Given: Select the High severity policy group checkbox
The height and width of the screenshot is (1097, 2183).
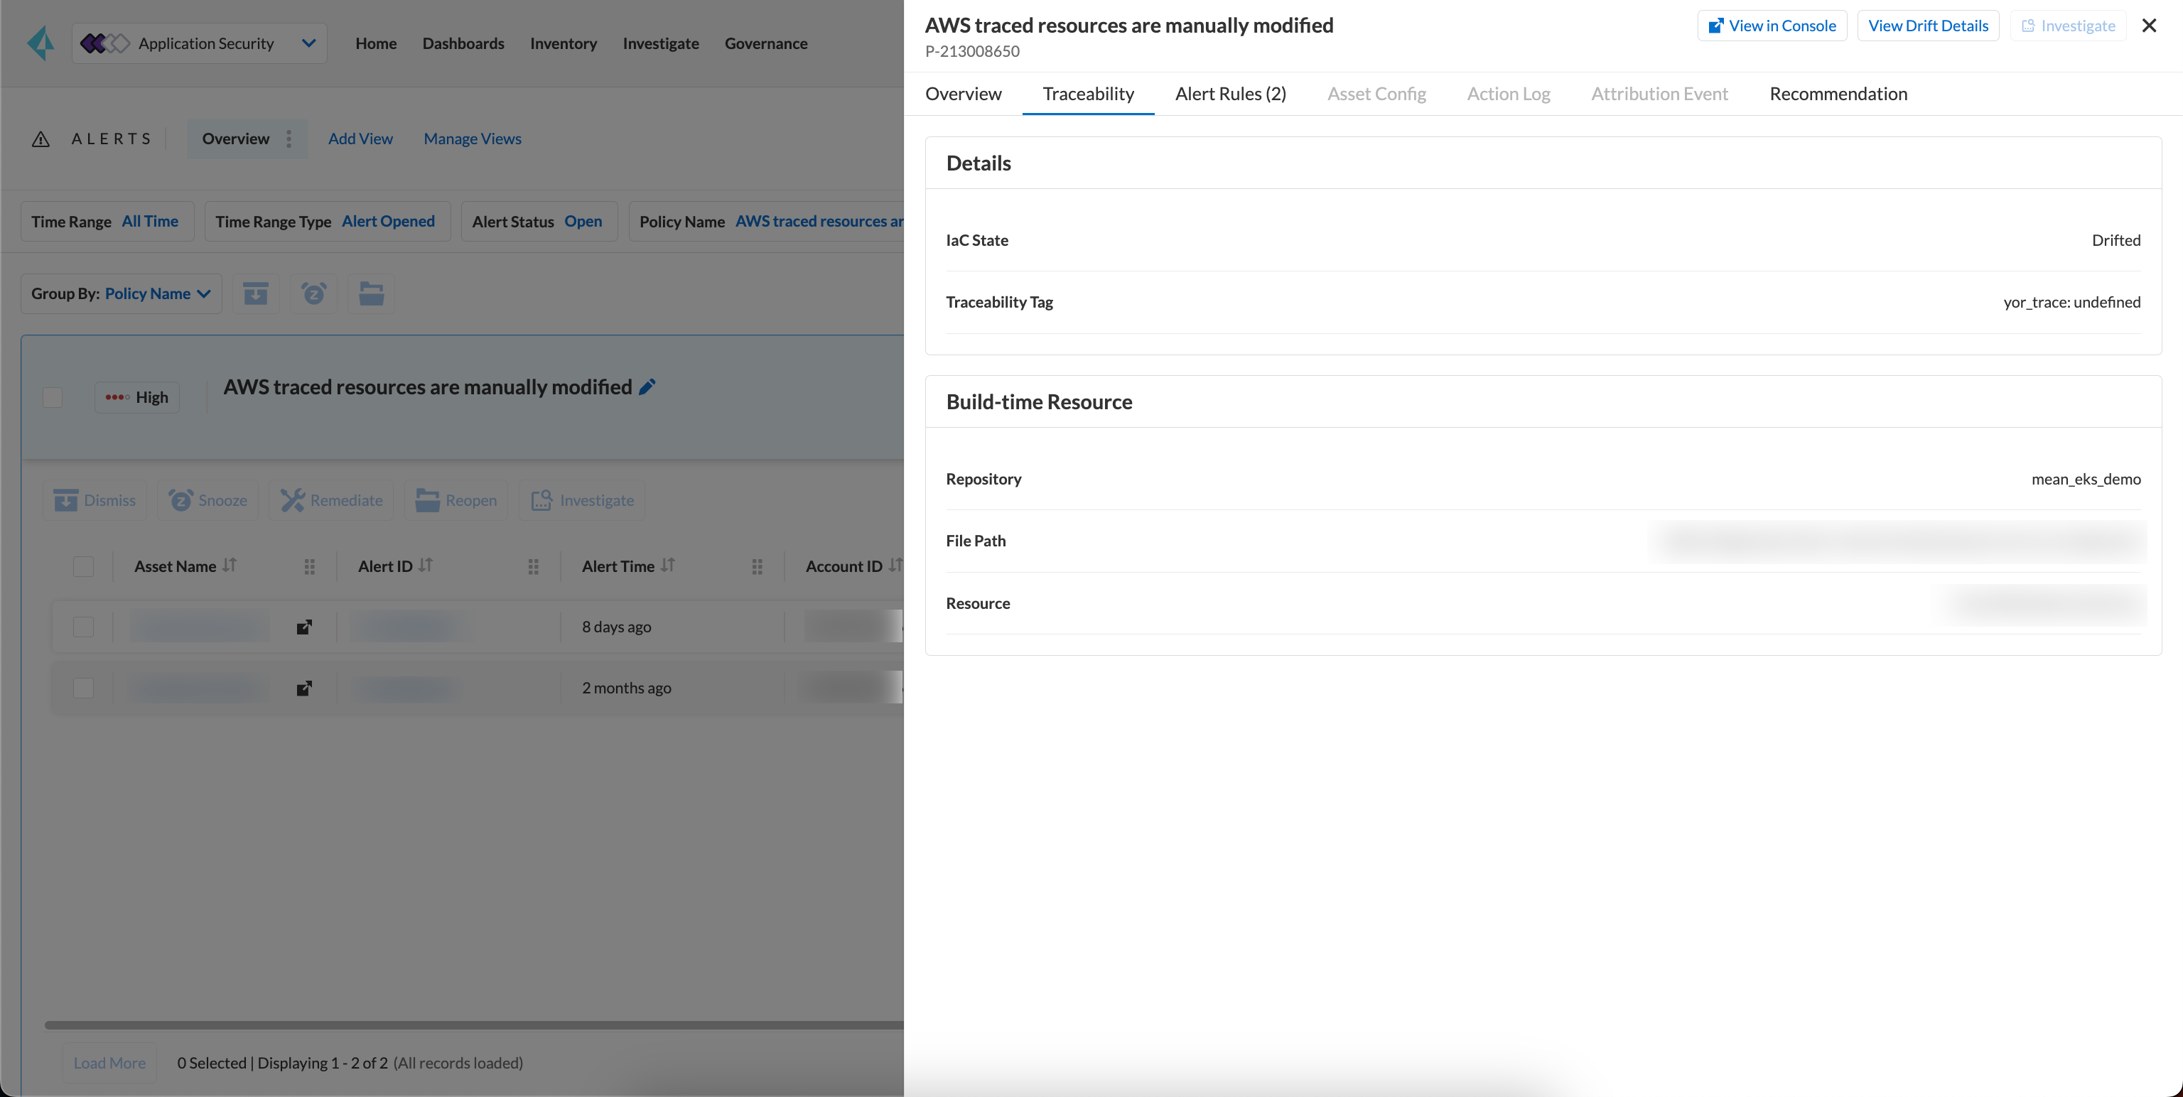Looking at the screenshot, I should click(x=53, y=397).
